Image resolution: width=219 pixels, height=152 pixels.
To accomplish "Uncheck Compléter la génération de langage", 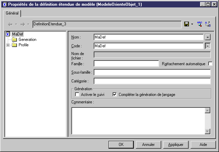I will coord(115,95).
